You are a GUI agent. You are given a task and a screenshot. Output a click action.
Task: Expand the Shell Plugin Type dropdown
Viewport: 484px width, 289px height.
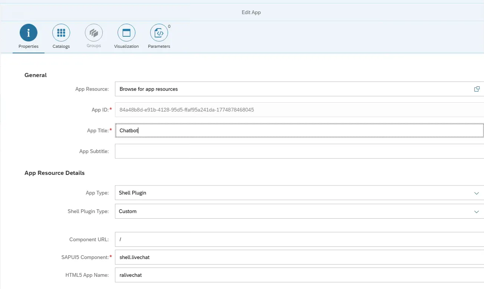(x=477, y=212)
